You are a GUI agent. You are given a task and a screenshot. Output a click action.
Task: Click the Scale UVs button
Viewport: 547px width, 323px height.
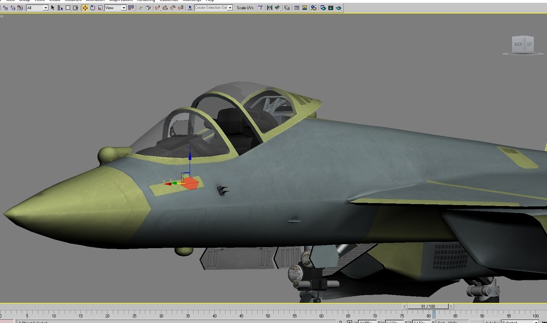point(245,8)
